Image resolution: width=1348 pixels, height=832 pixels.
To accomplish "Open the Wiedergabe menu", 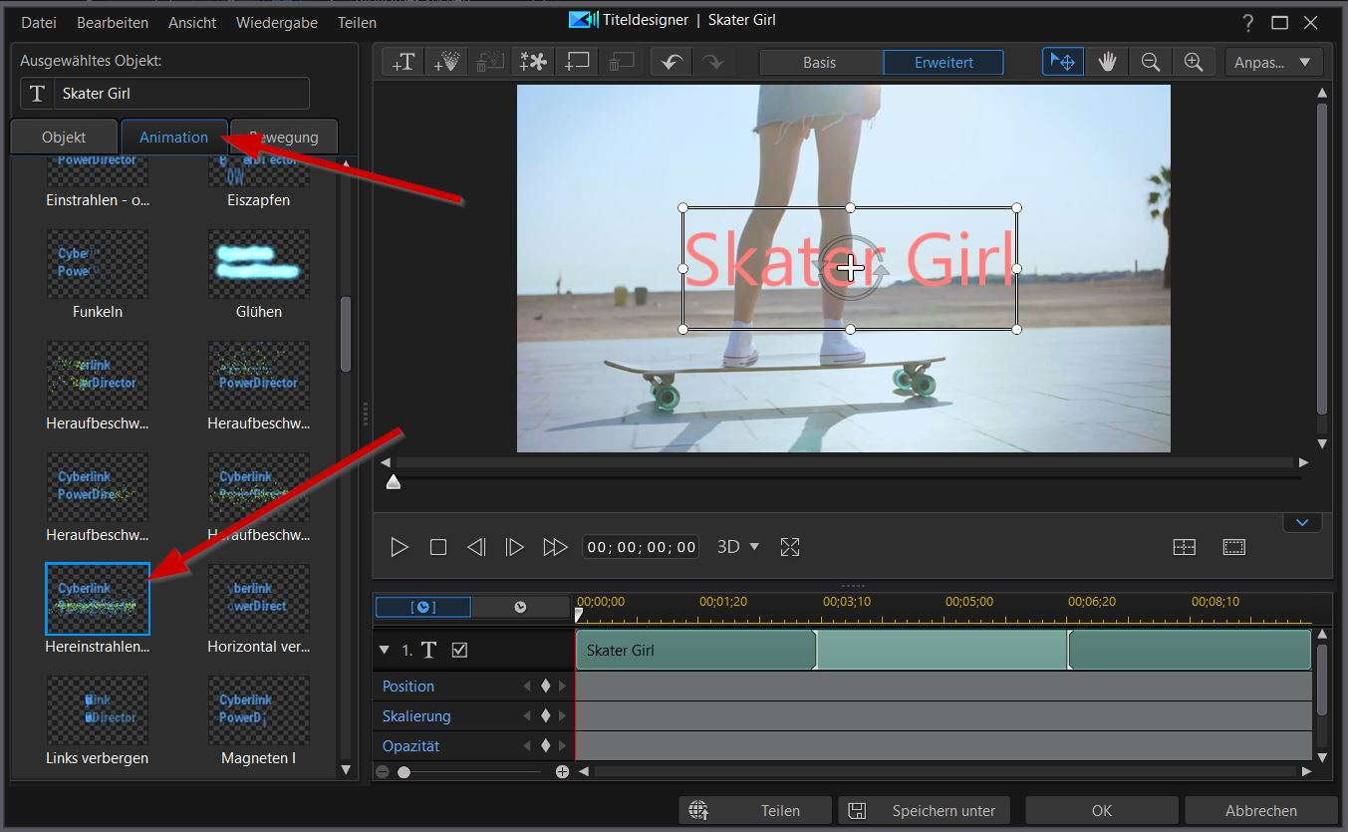I will click(276, 22).
